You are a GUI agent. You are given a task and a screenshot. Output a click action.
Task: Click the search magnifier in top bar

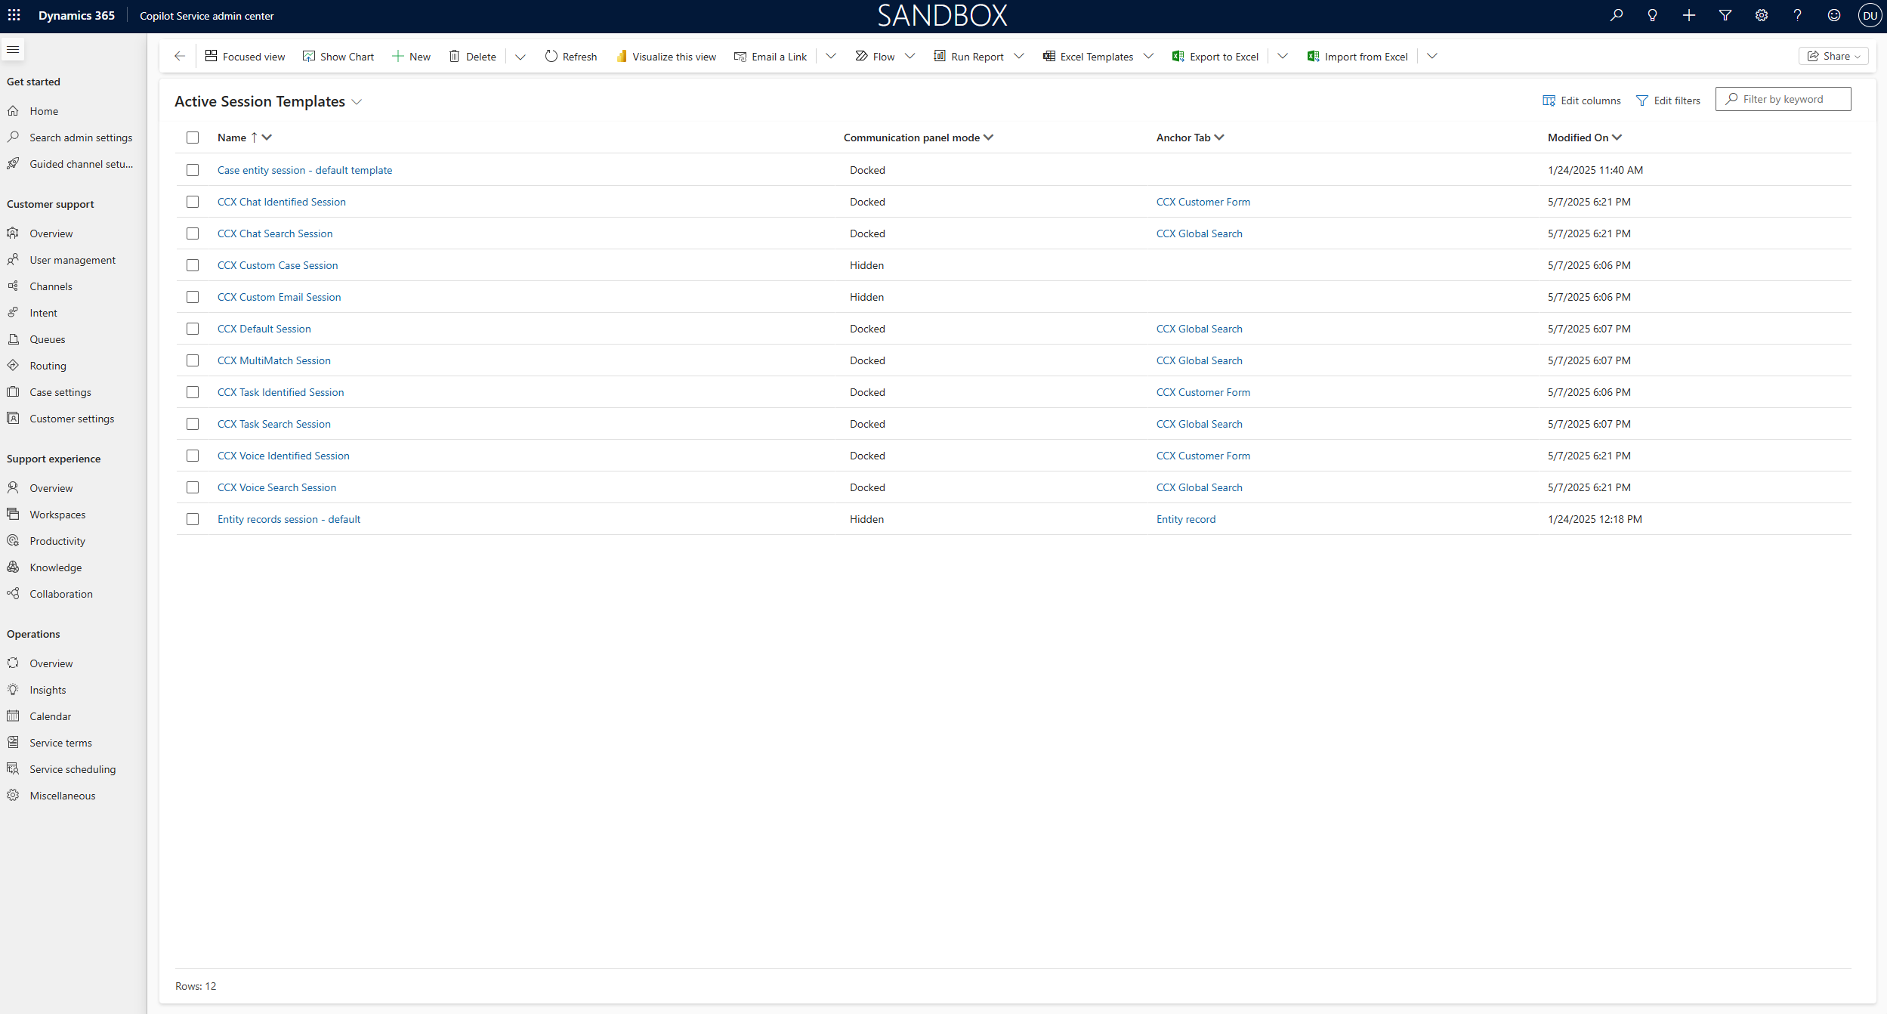[1616, 15]
